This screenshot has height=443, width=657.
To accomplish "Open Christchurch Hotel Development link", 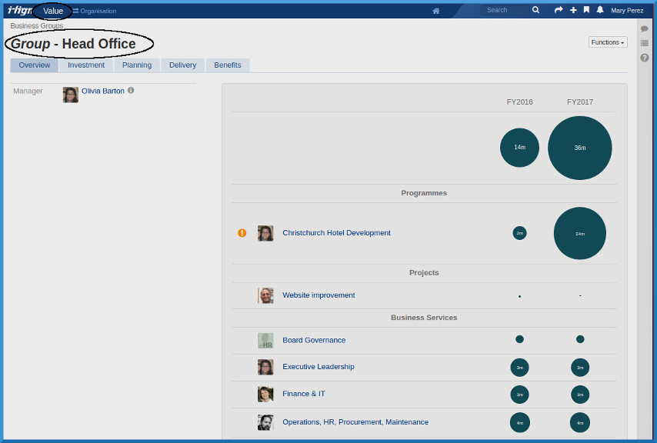I will tap(336, 233).
